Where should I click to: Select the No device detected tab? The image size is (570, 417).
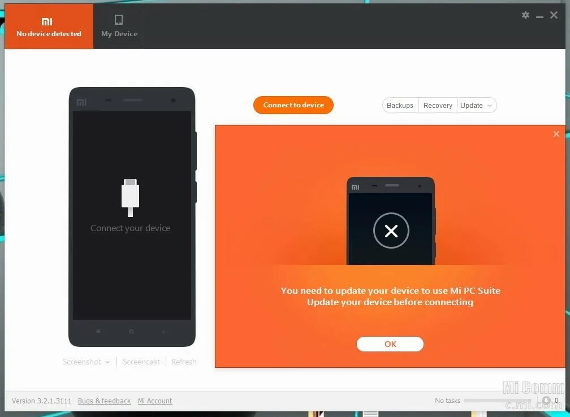coord(49,27)
